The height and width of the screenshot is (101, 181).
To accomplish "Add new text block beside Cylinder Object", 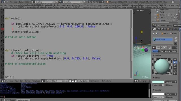I will (x=64, y=81).
